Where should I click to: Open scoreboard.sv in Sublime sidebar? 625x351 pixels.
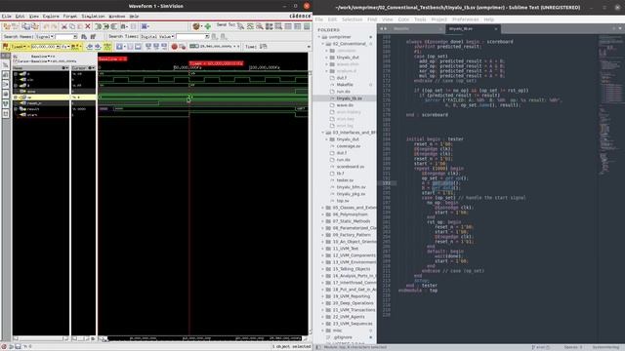351,167
